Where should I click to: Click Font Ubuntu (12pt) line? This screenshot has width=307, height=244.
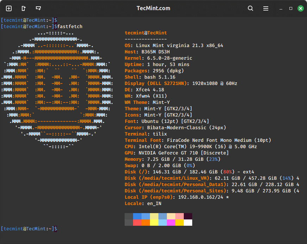167,121
